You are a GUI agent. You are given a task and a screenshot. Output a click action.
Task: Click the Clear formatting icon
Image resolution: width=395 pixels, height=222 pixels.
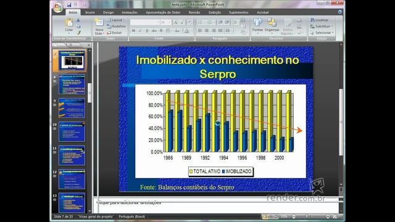[x=189, y=22]
